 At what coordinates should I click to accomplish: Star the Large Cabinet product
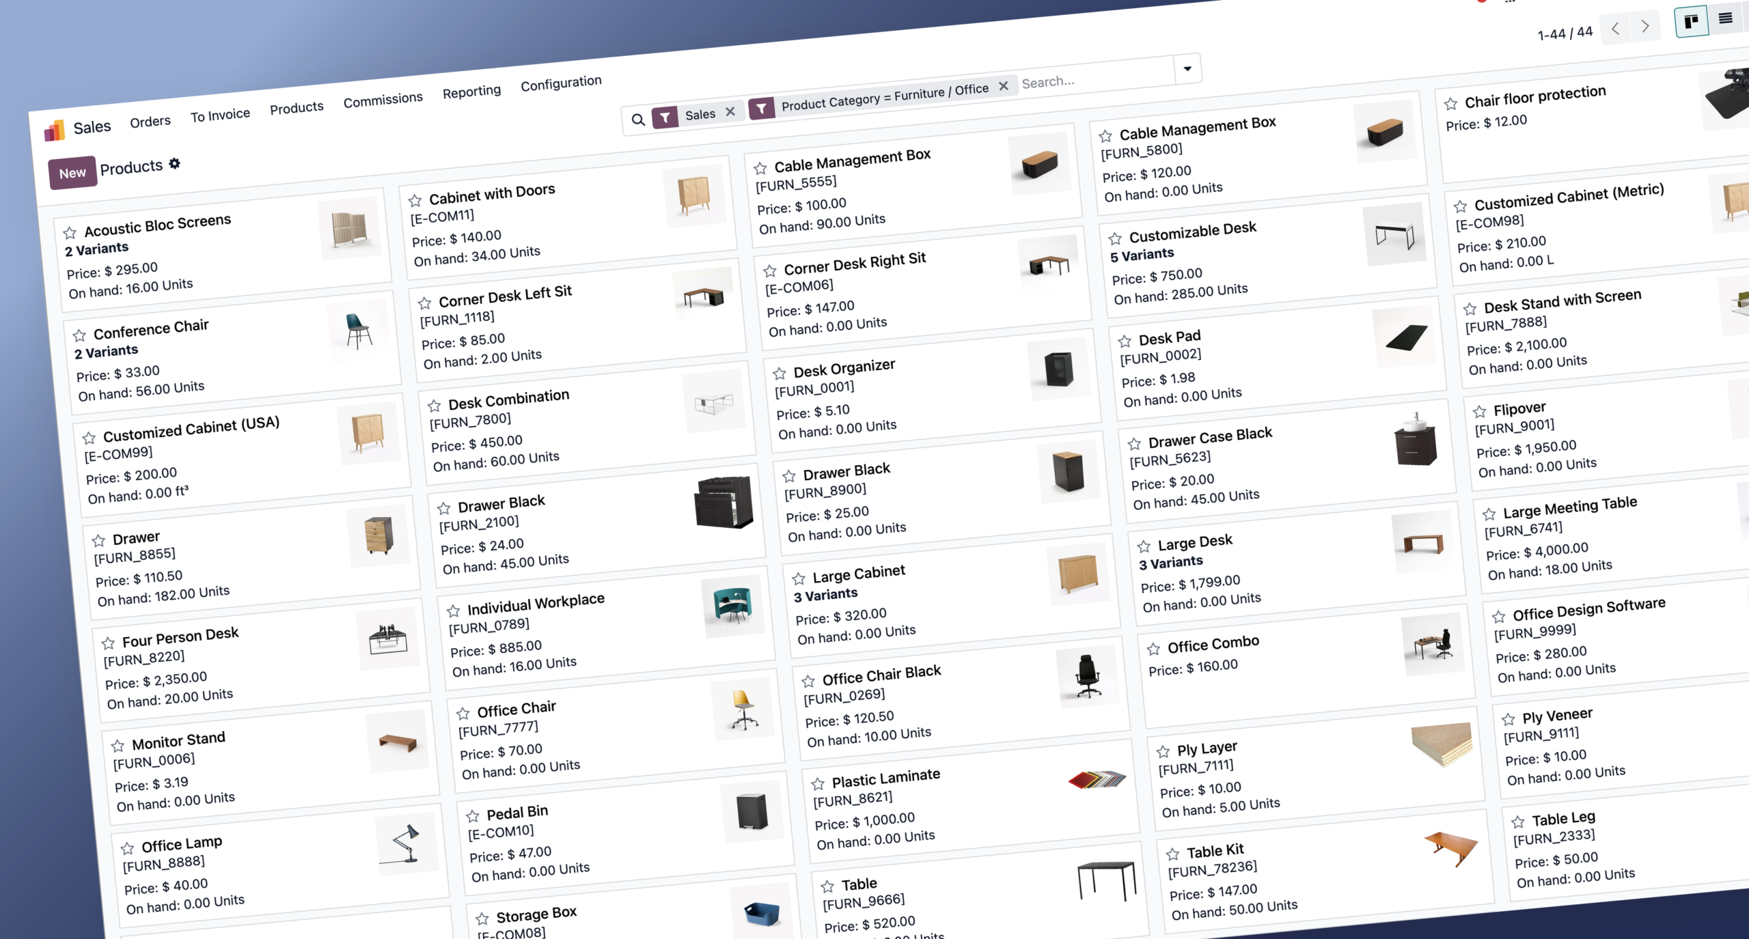[x=799, y=579]
